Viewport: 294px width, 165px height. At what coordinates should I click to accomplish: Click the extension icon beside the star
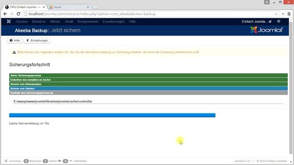tap(283, 14)
